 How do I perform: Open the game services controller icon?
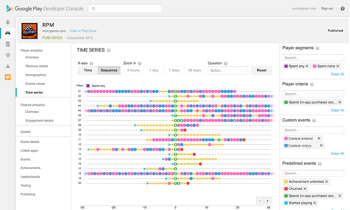pyautogui.click(x=8, y=33)
